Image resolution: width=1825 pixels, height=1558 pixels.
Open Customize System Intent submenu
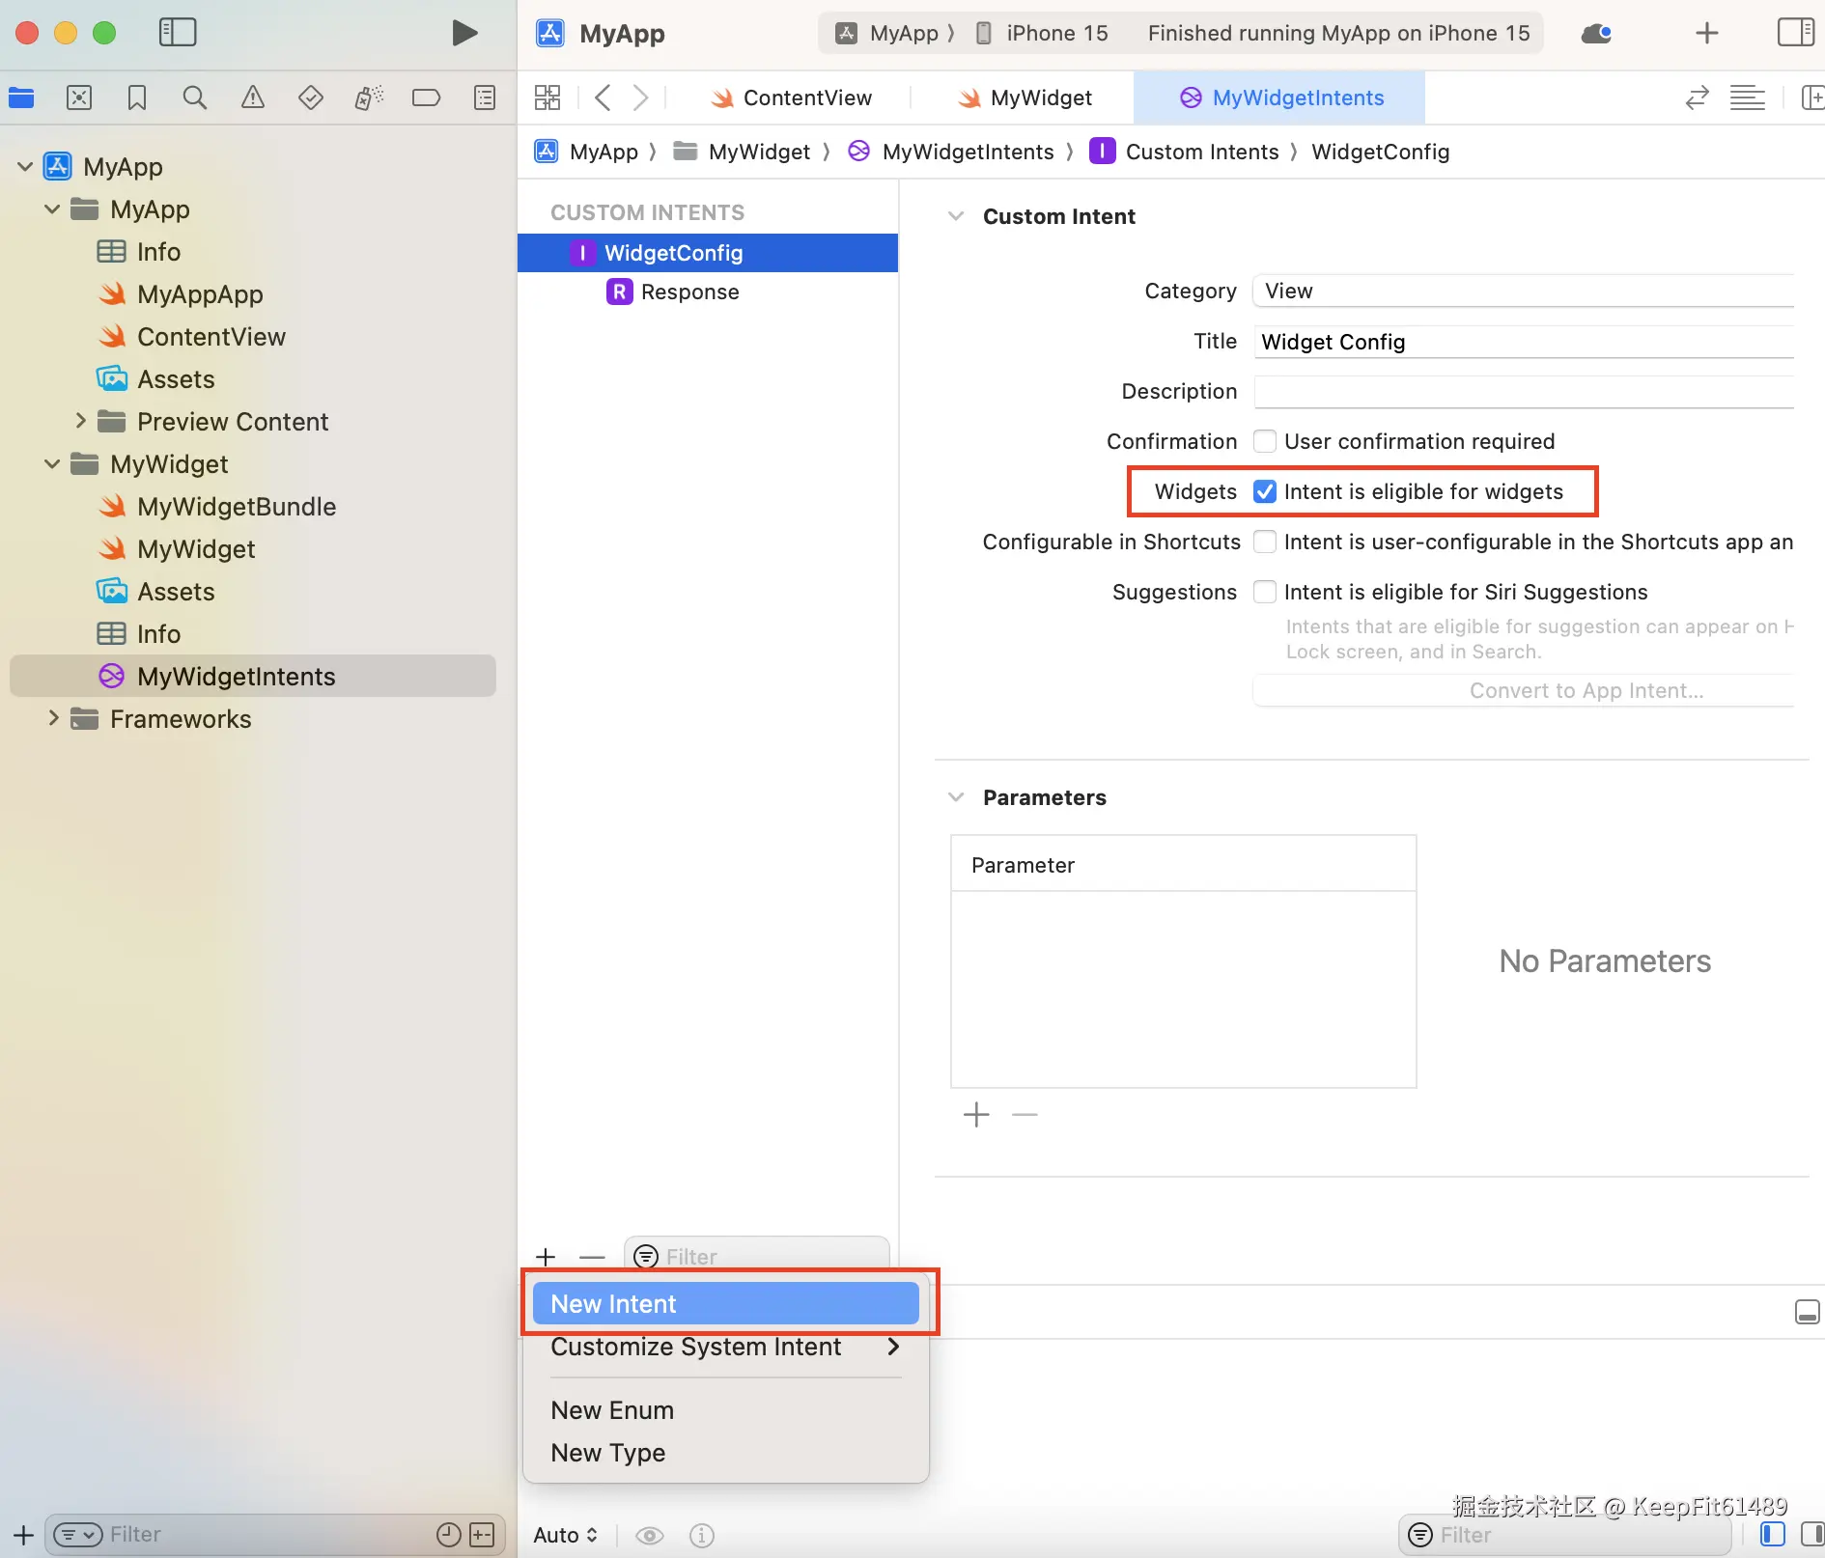click(x=726, y=1347)
